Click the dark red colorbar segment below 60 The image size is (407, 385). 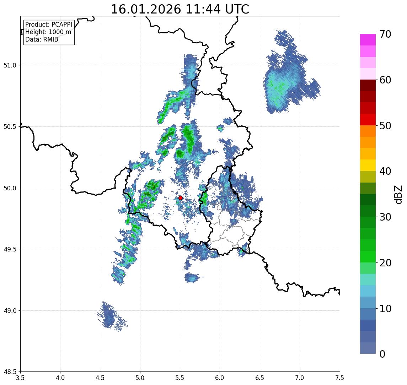pos(368,85)
